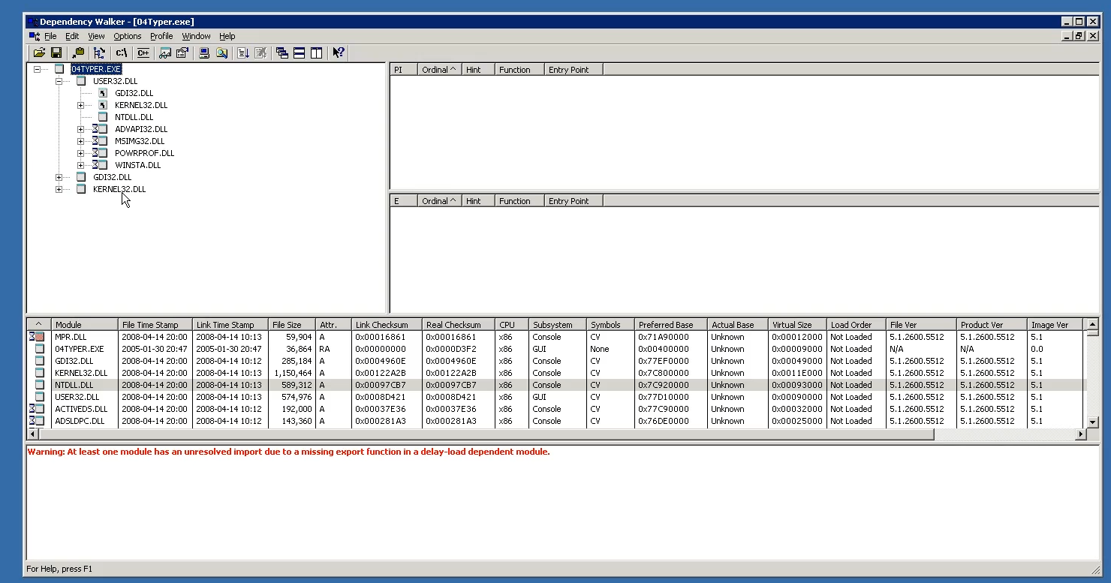Expand the POWRPROF.DLL tree node

[x=80, y=153]
